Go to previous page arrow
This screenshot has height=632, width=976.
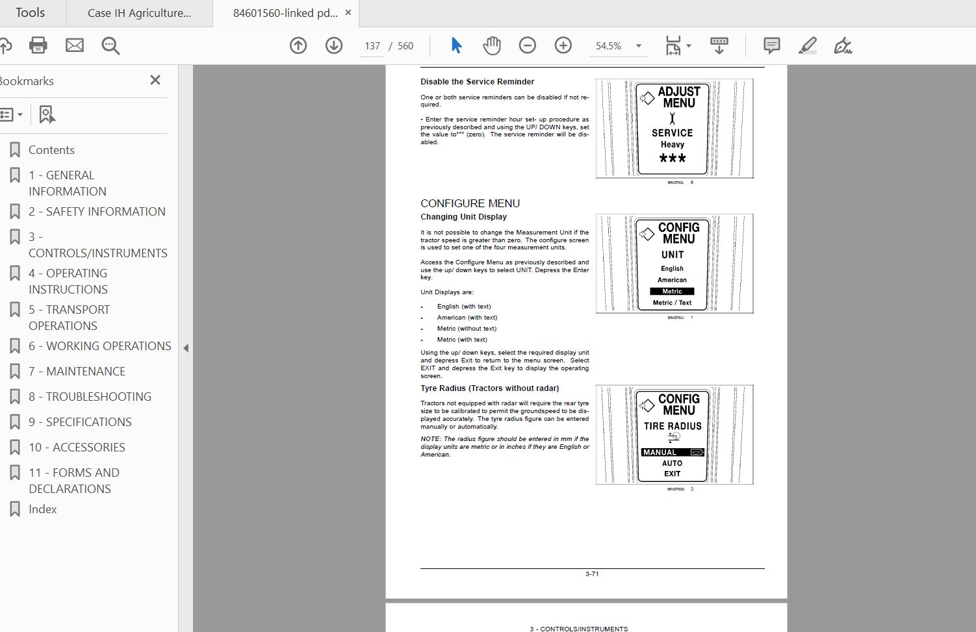pos(298,45)
